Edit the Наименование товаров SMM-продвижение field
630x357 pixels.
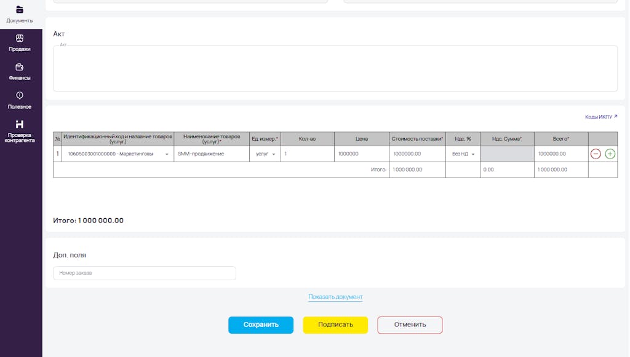click(212, 154)
